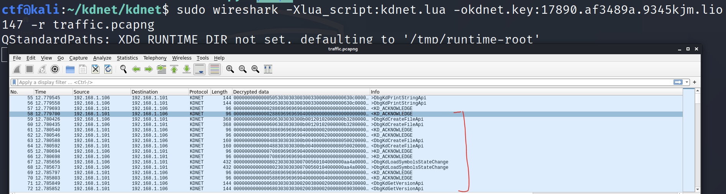Click the Go to specified packet icon
This screenshot has height=194, width=726.
point(162,69)
